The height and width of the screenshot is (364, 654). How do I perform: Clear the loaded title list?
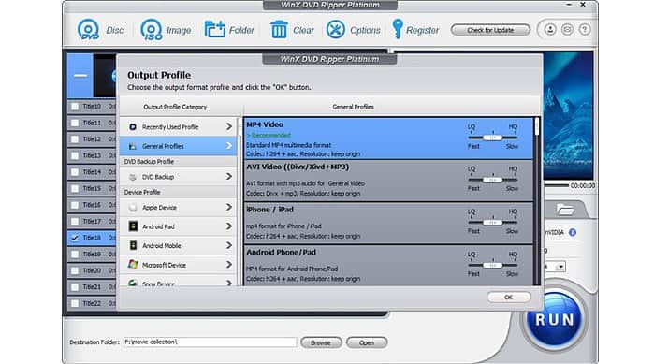(x=279, y=30)
